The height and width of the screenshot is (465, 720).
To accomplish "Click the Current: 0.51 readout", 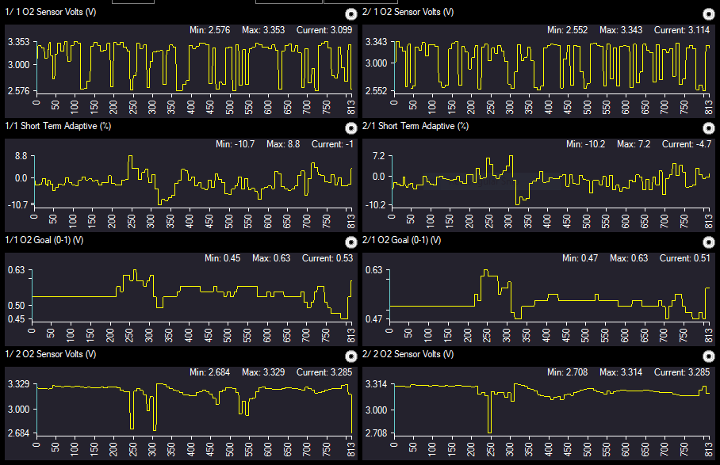I will (686, 258).
